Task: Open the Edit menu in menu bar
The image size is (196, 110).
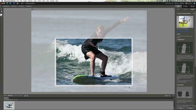Action: click(x=21, y=1)
